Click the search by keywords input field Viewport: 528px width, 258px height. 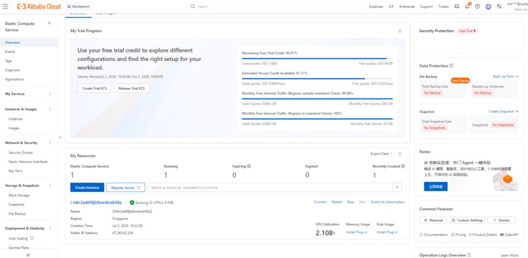tap(270, 187)
